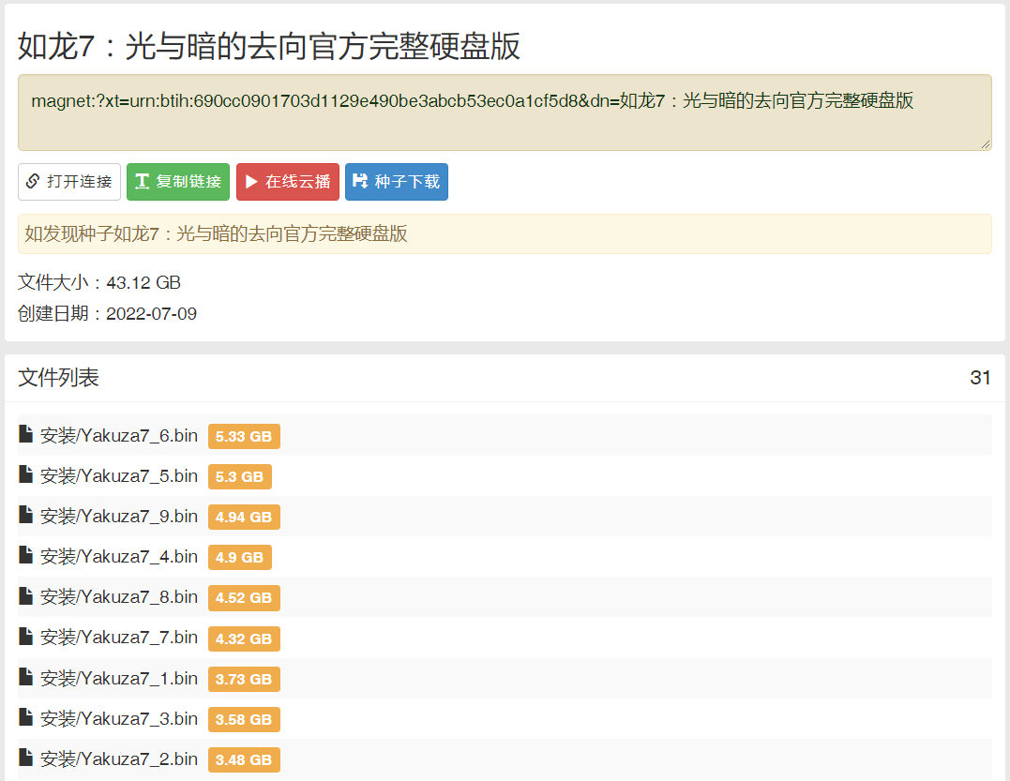Image resolution: width=1010 pixels, height=781 pixels.
Task: Click the 5.3 GB size badge
Action: (240, 477)
